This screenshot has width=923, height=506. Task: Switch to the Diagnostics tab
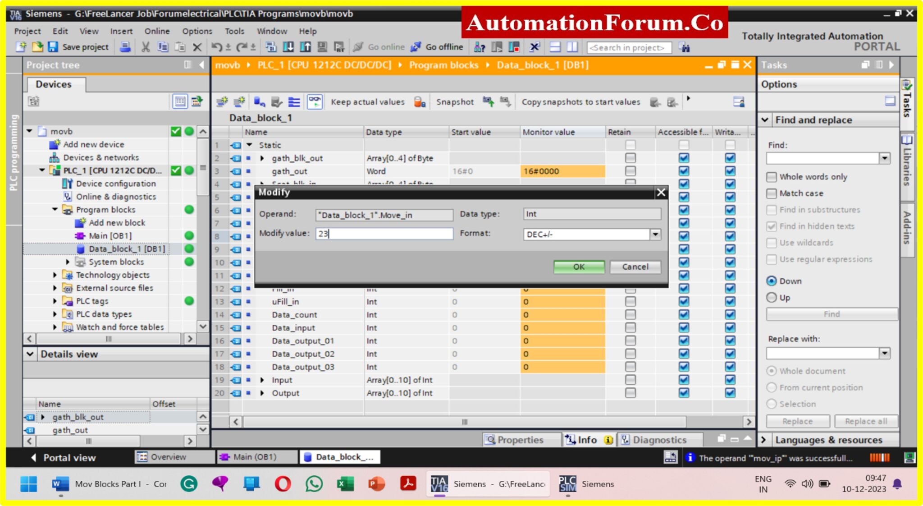(660, 440)
